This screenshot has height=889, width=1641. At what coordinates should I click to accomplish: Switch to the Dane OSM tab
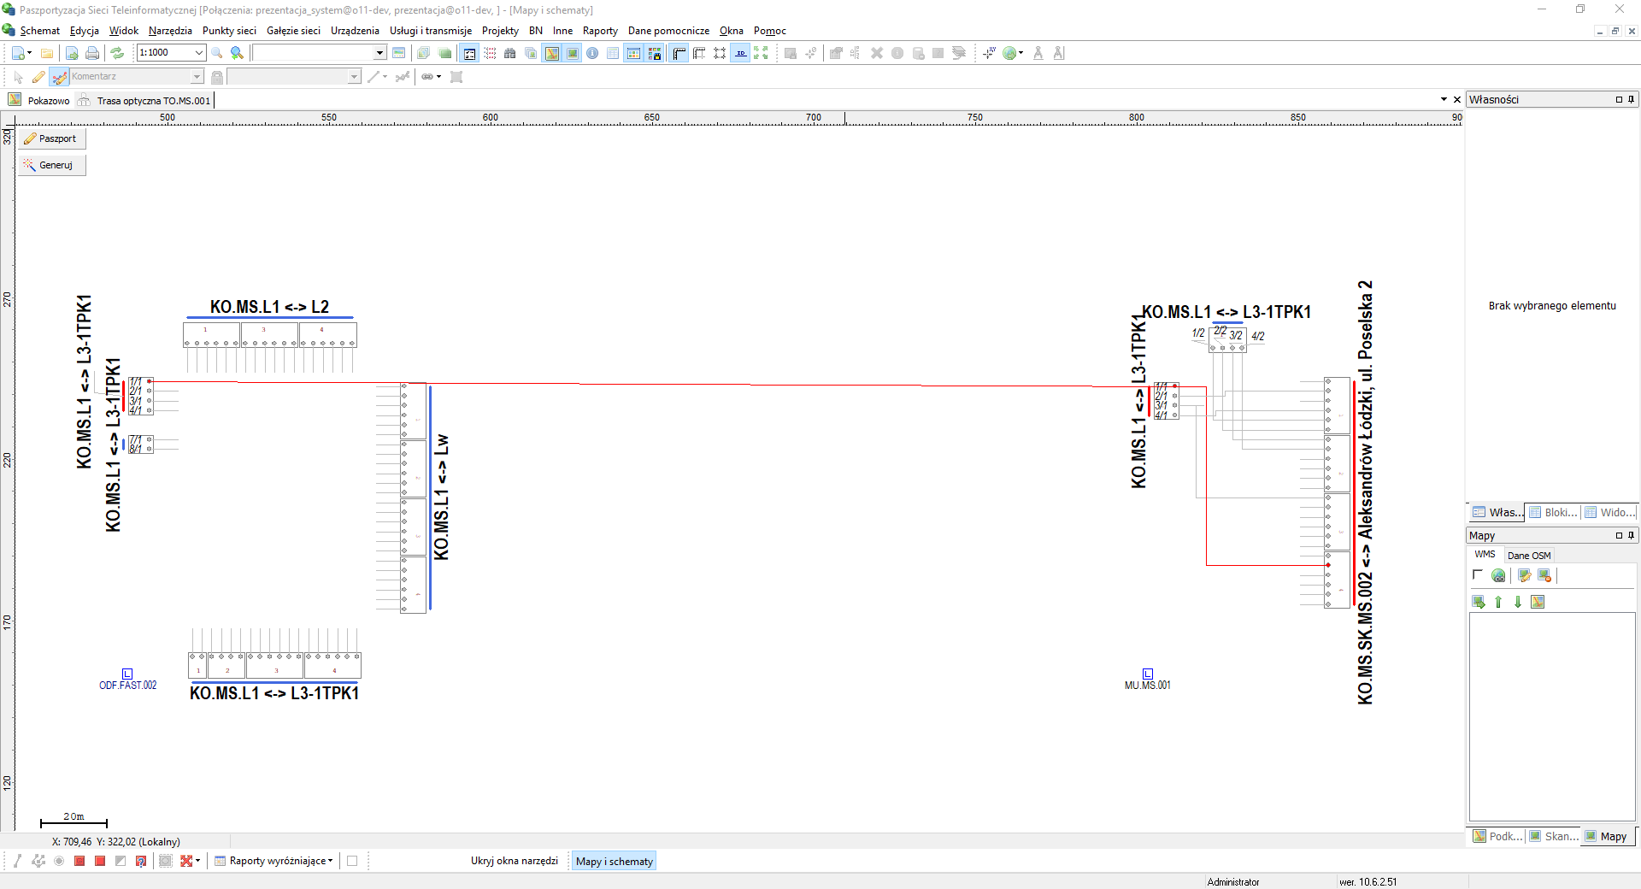click(1528, 556)
